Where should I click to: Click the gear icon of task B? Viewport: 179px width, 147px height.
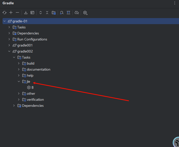point(29,87)
